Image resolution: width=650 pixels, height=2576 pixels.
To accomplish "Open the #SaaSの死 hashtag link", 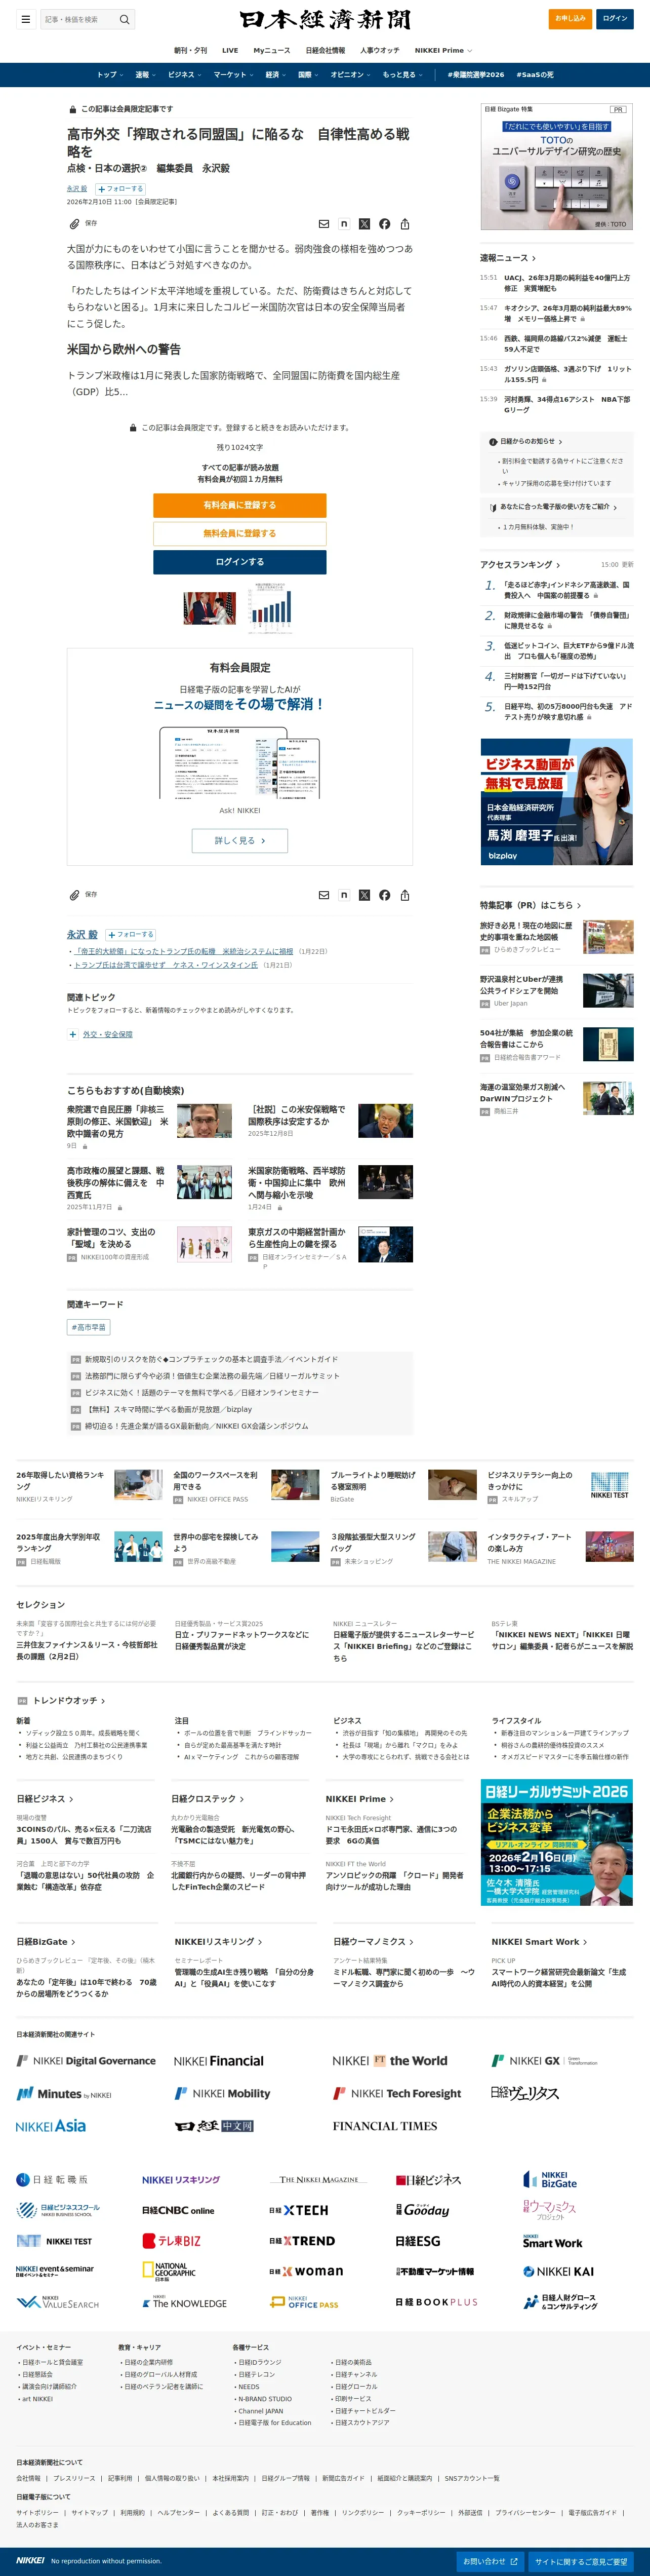I will [535, 75].
